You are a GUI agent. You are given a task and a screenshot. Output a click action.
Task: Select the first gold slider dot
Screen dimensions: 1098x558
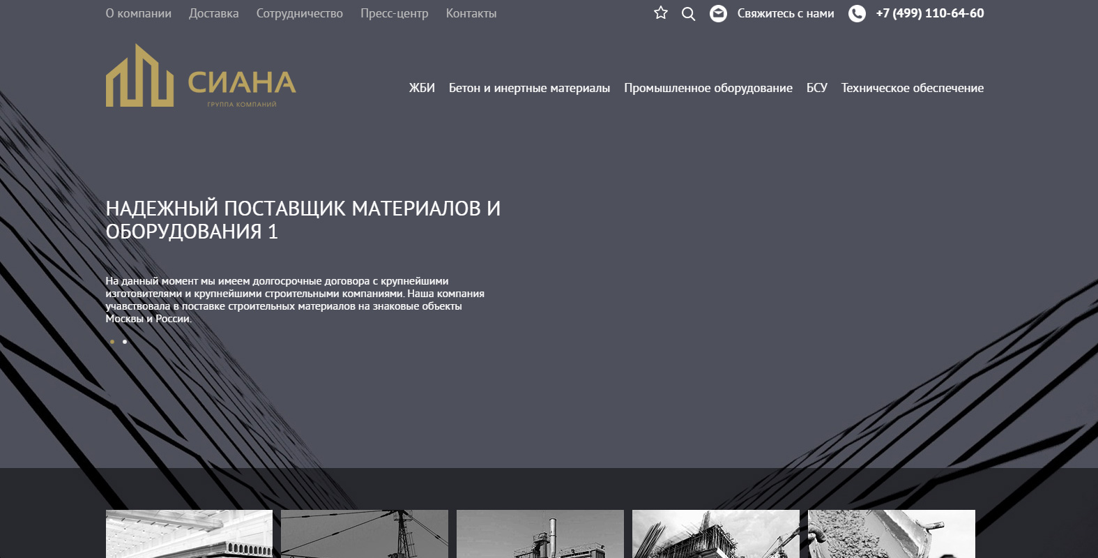pos(112,342)
